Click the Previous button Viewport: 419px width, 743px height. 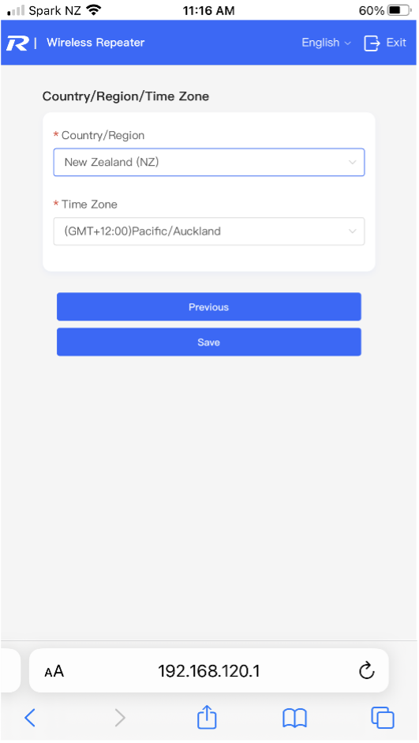click(x=209, y=306)
